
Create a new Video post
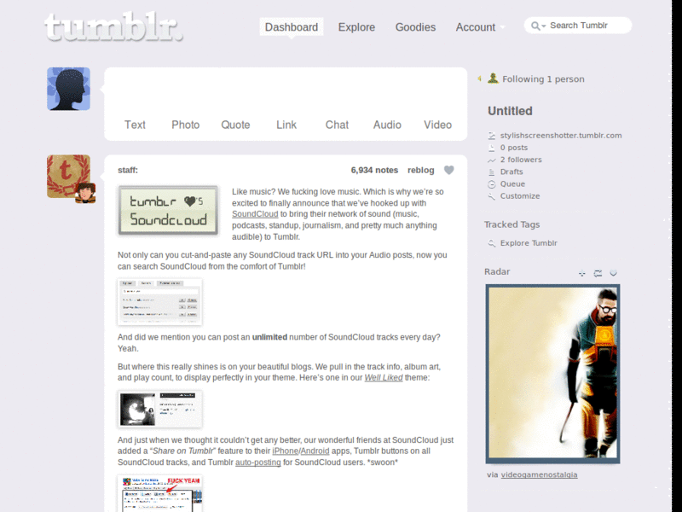[437, 125]
